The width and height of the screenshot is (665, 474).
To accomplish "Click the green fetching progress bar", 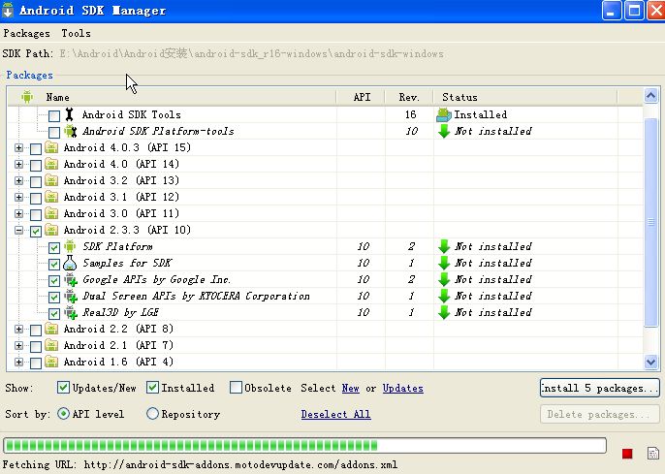I will point(305,446).
